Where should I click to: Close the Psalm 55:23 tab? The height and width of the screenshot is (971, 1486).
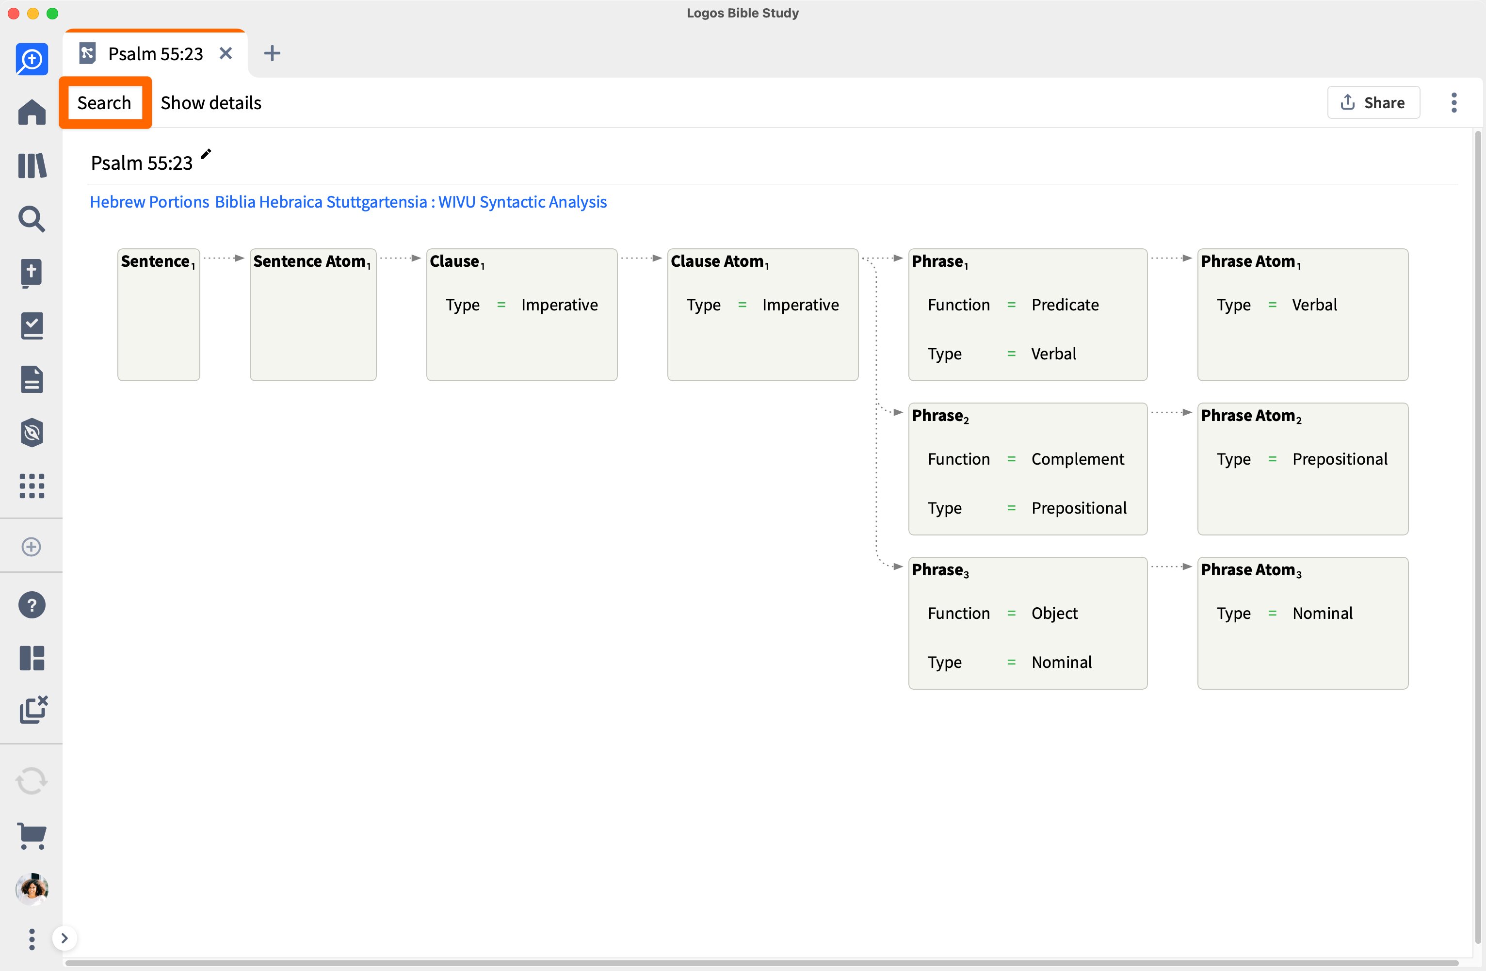coord(226,54)
